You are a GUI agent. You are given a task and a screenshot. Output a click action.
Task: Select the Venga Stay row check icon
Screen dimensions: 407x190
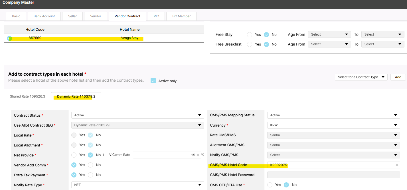click(x=9, y=38)
